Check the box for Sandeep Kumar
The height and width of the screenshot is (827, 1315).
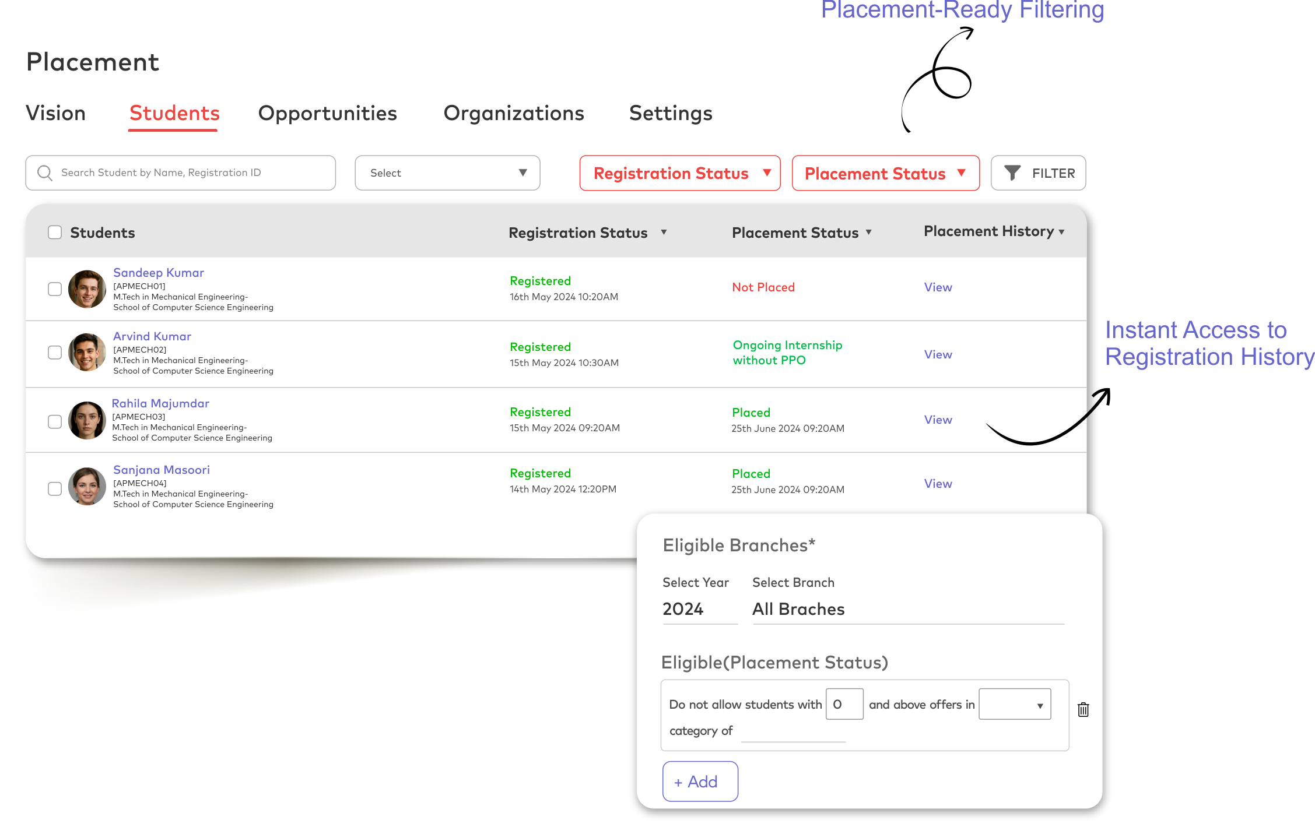[55, 289]
